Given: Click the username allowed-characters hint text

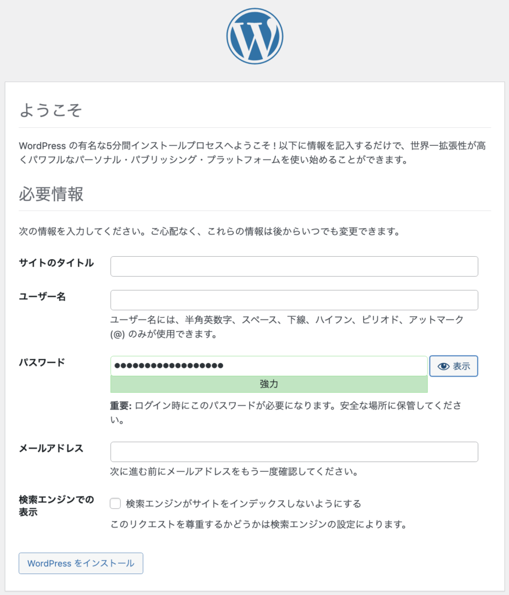Looking at the screenshot, I should click(x=286, y=327).
